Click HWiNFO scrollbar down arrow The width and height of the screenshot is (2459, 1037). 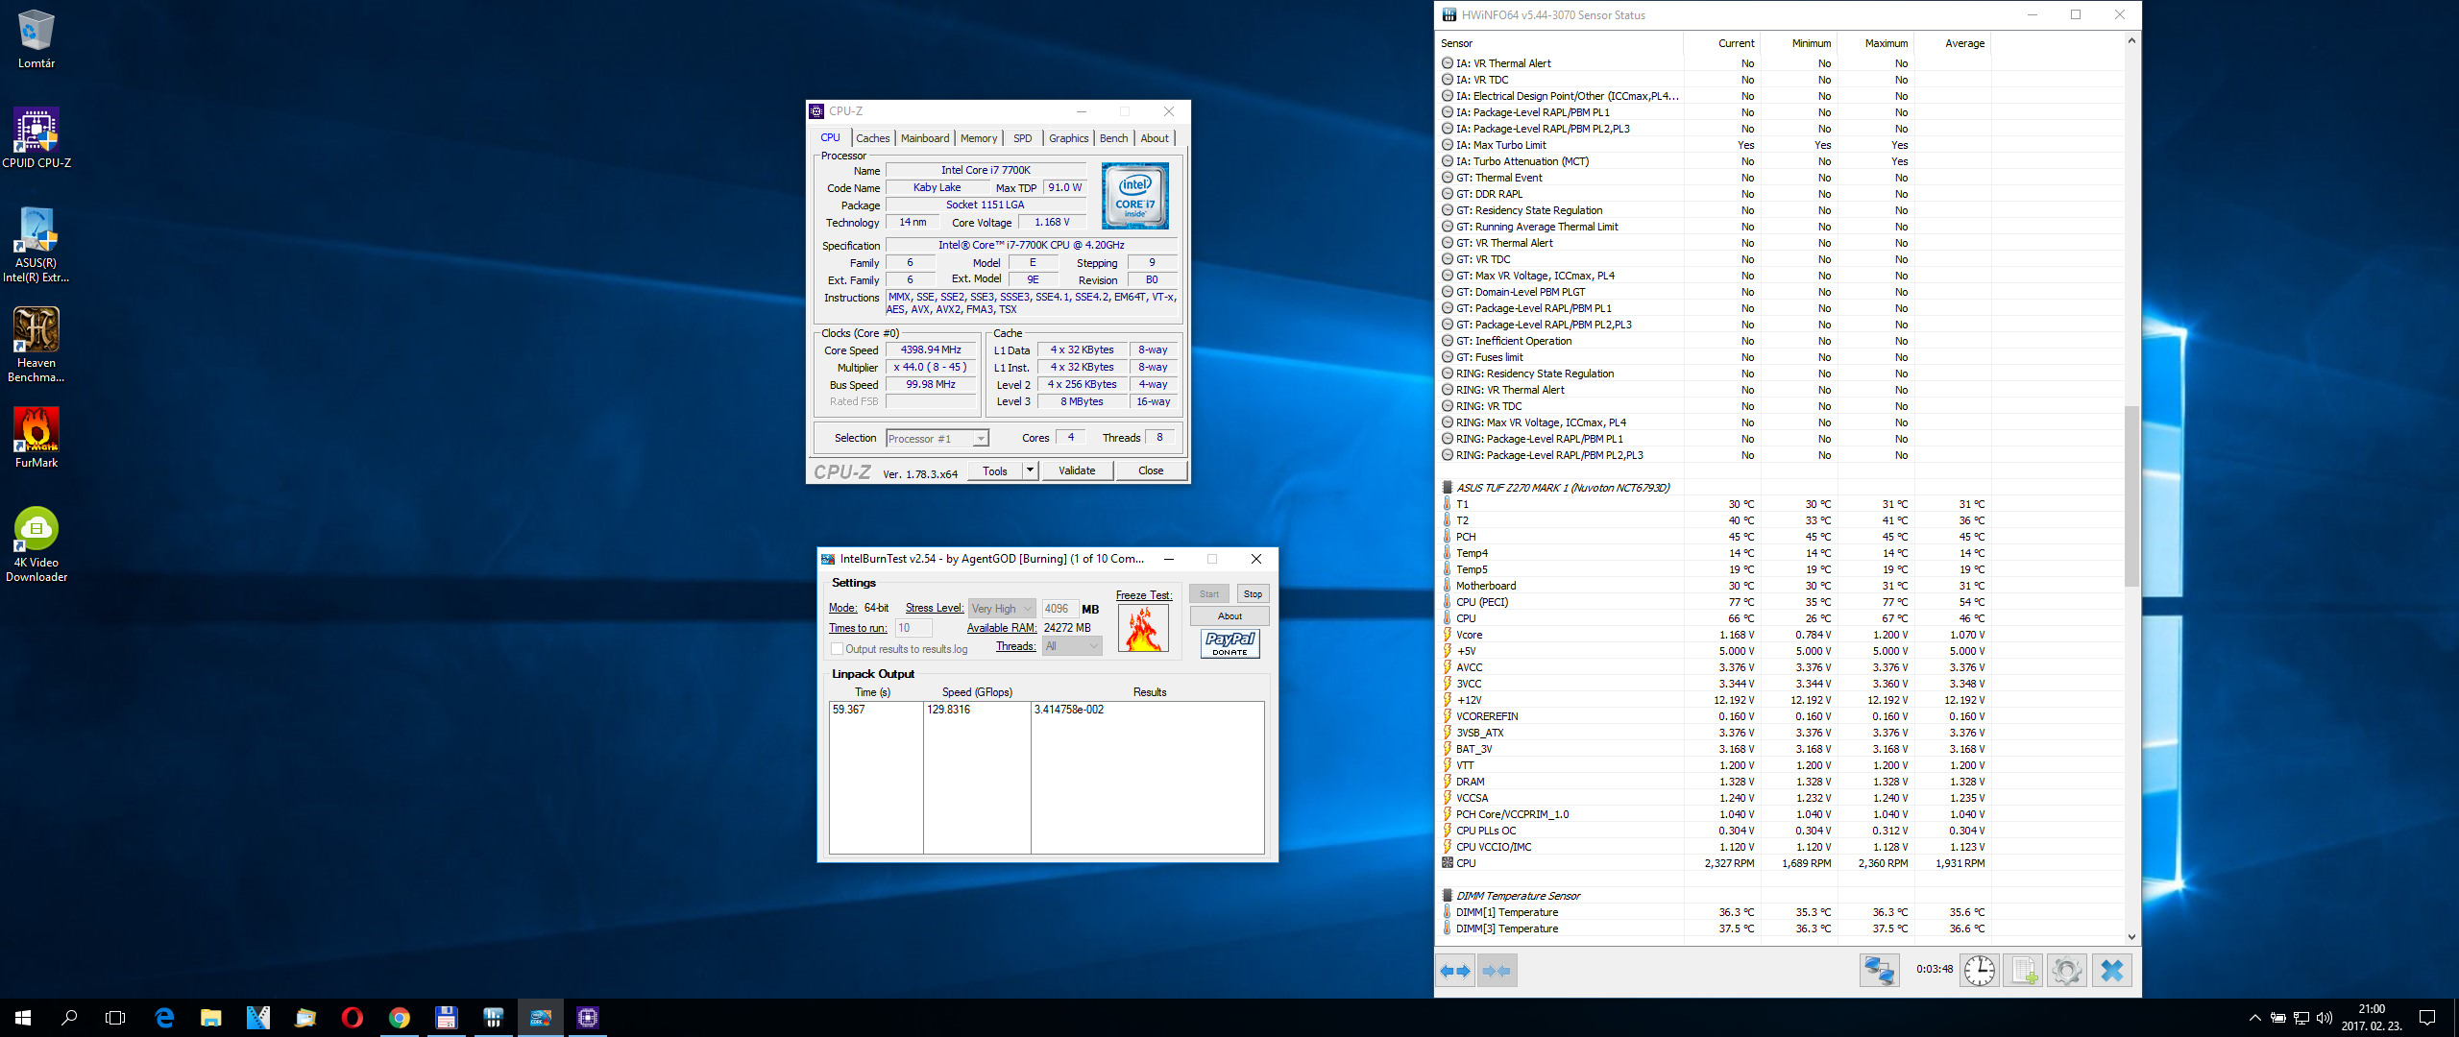(x=2130, y=937)
